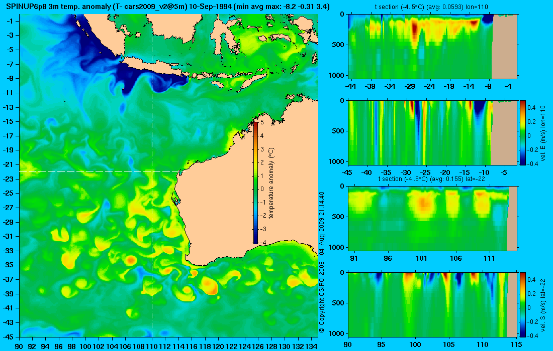553x351 pixels.
Task: Click the '-1' latitude tick on the map axis
Action: pos(10,21)
